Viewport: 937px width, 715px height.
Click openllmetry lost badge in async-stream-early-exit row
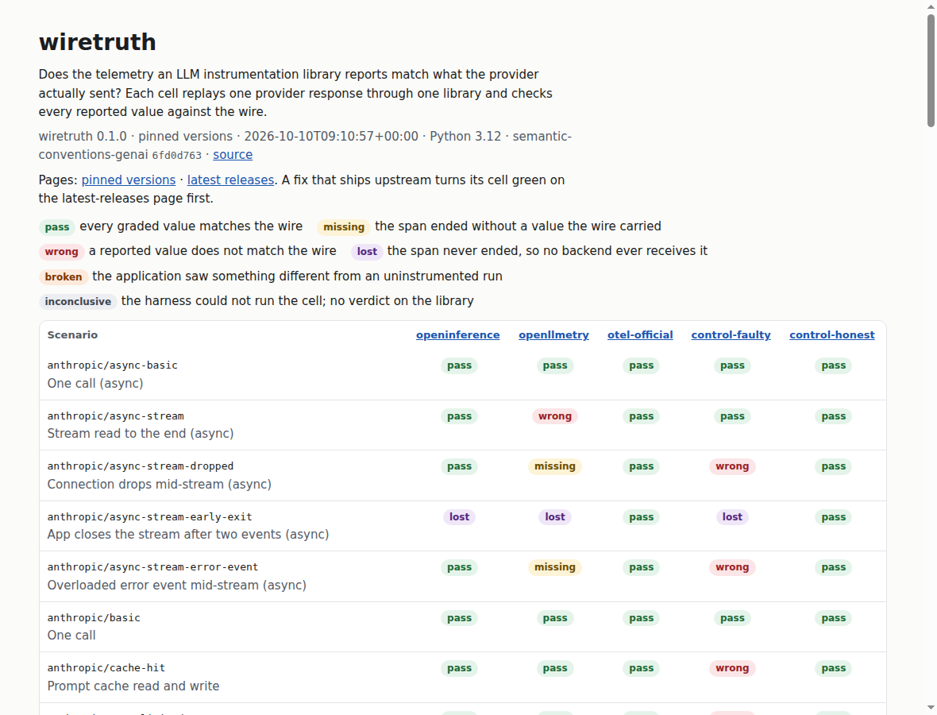click(554, 517)
